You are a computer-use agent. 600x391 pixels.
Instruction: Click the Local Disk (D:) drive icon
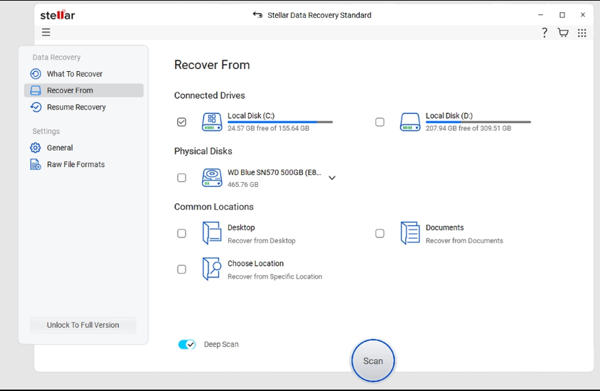[410, 122]
